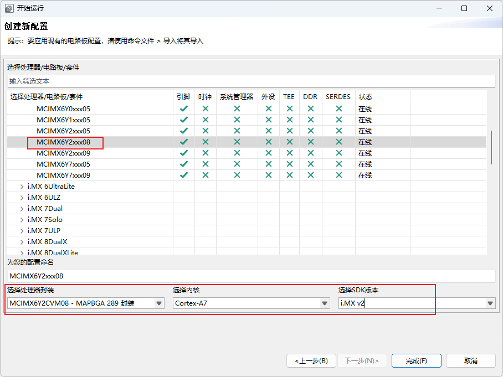Click the 完成(F) finish button

416,361
